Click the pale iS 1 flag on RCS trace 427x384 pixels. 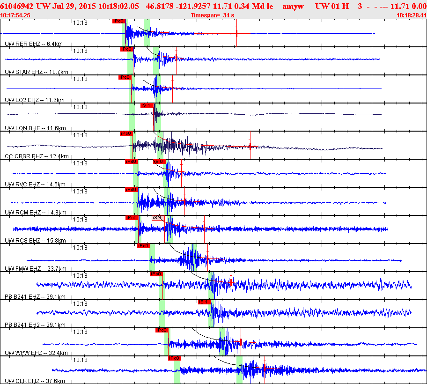[x=158, y=218]
